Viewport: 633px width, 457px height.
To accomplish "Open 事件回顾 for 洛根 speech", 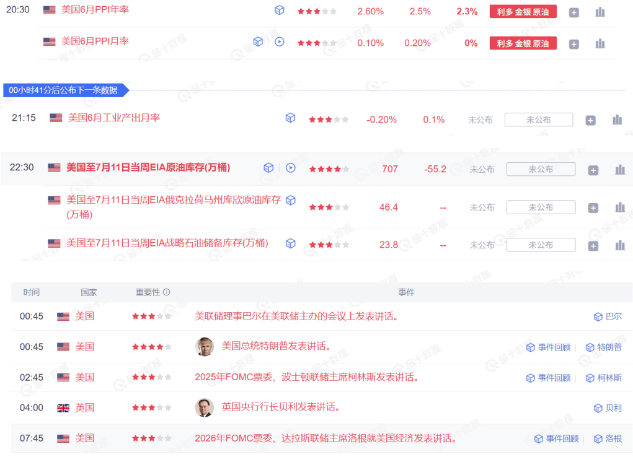I will [x=556, y=438].
